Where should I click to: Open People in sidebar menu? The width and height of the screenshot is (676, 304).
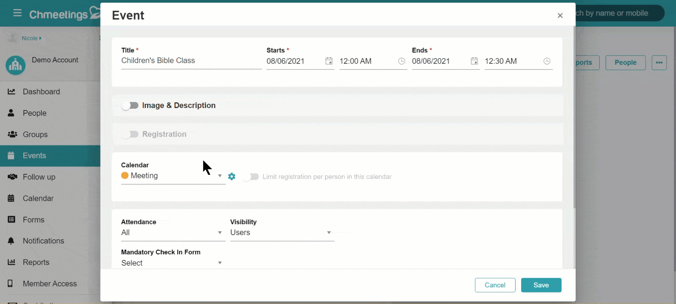[50, 113]
